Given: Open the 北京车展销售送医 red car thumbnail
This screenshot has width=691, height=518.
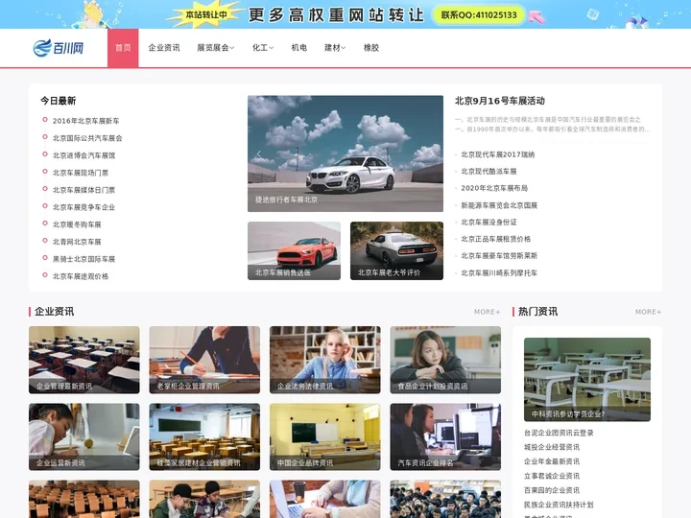Looking at the screenshot, I should tap(294, 250).
